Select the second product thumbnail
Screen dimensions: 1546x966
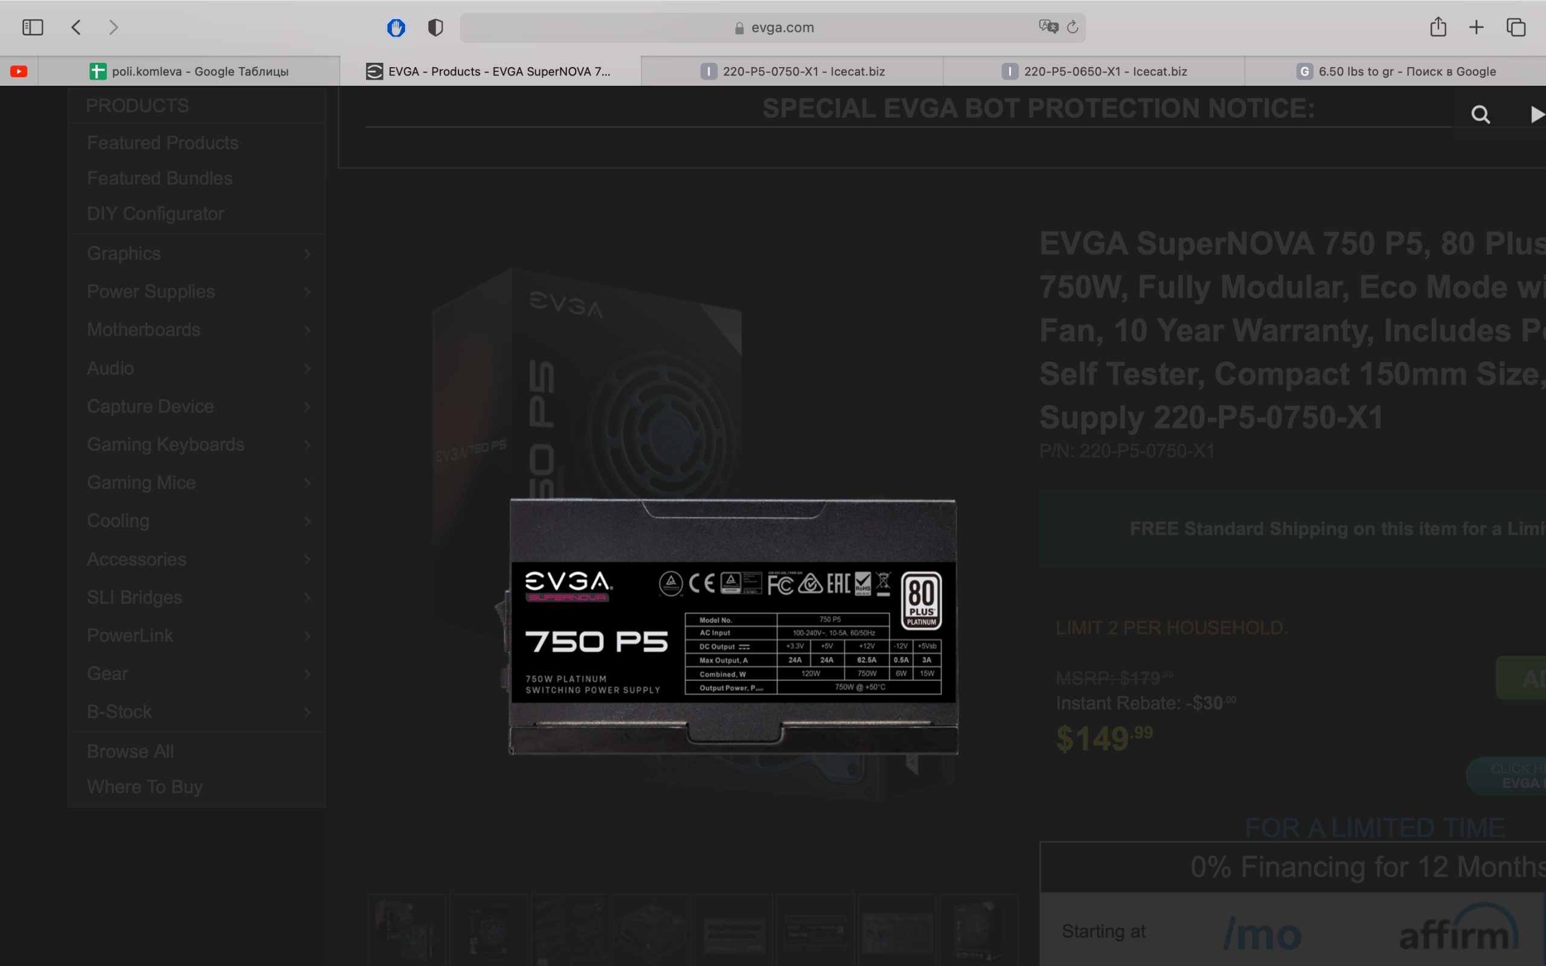(488, 930)
